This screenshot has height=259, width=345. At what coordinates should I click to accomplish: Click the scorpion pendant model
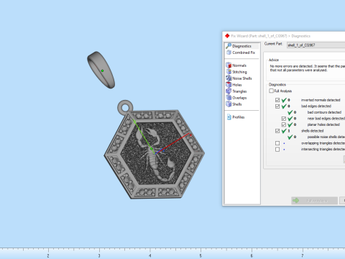[x=154, y=151]
